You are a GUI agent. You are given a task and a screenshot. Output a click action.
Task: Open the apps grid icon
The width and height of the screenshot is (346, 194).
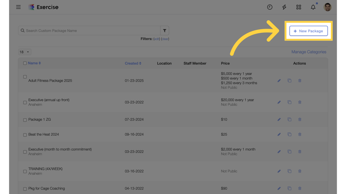[299, 7]
